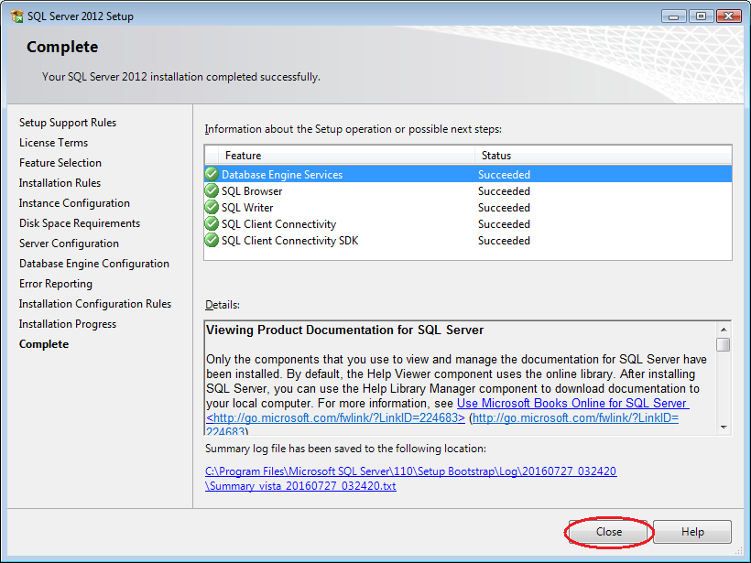Click Feature Selection step
751x563 pixels.
point(60,163)
